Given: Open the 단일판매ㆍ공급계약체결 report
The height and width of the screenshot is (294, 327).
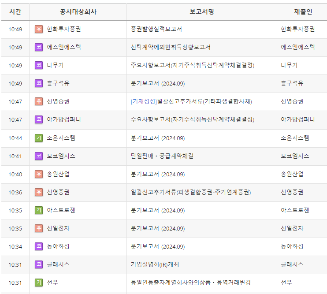Looking at the screenshot, I should pyautogui.click(x=162, y=156).
